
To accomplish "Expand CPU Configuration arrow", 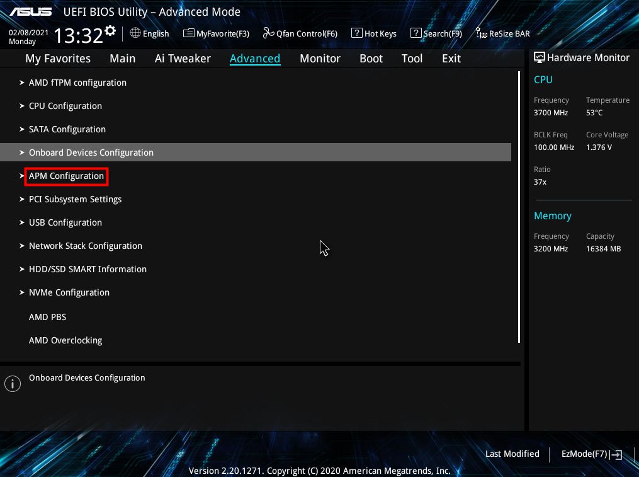I will coord(21,106).
